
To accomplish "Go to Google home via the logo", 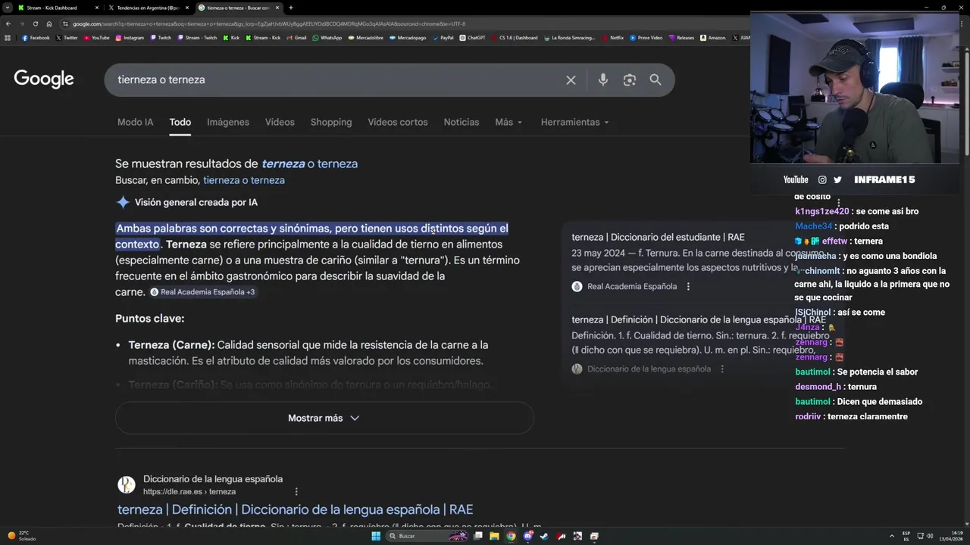I will tap(44, 79).
